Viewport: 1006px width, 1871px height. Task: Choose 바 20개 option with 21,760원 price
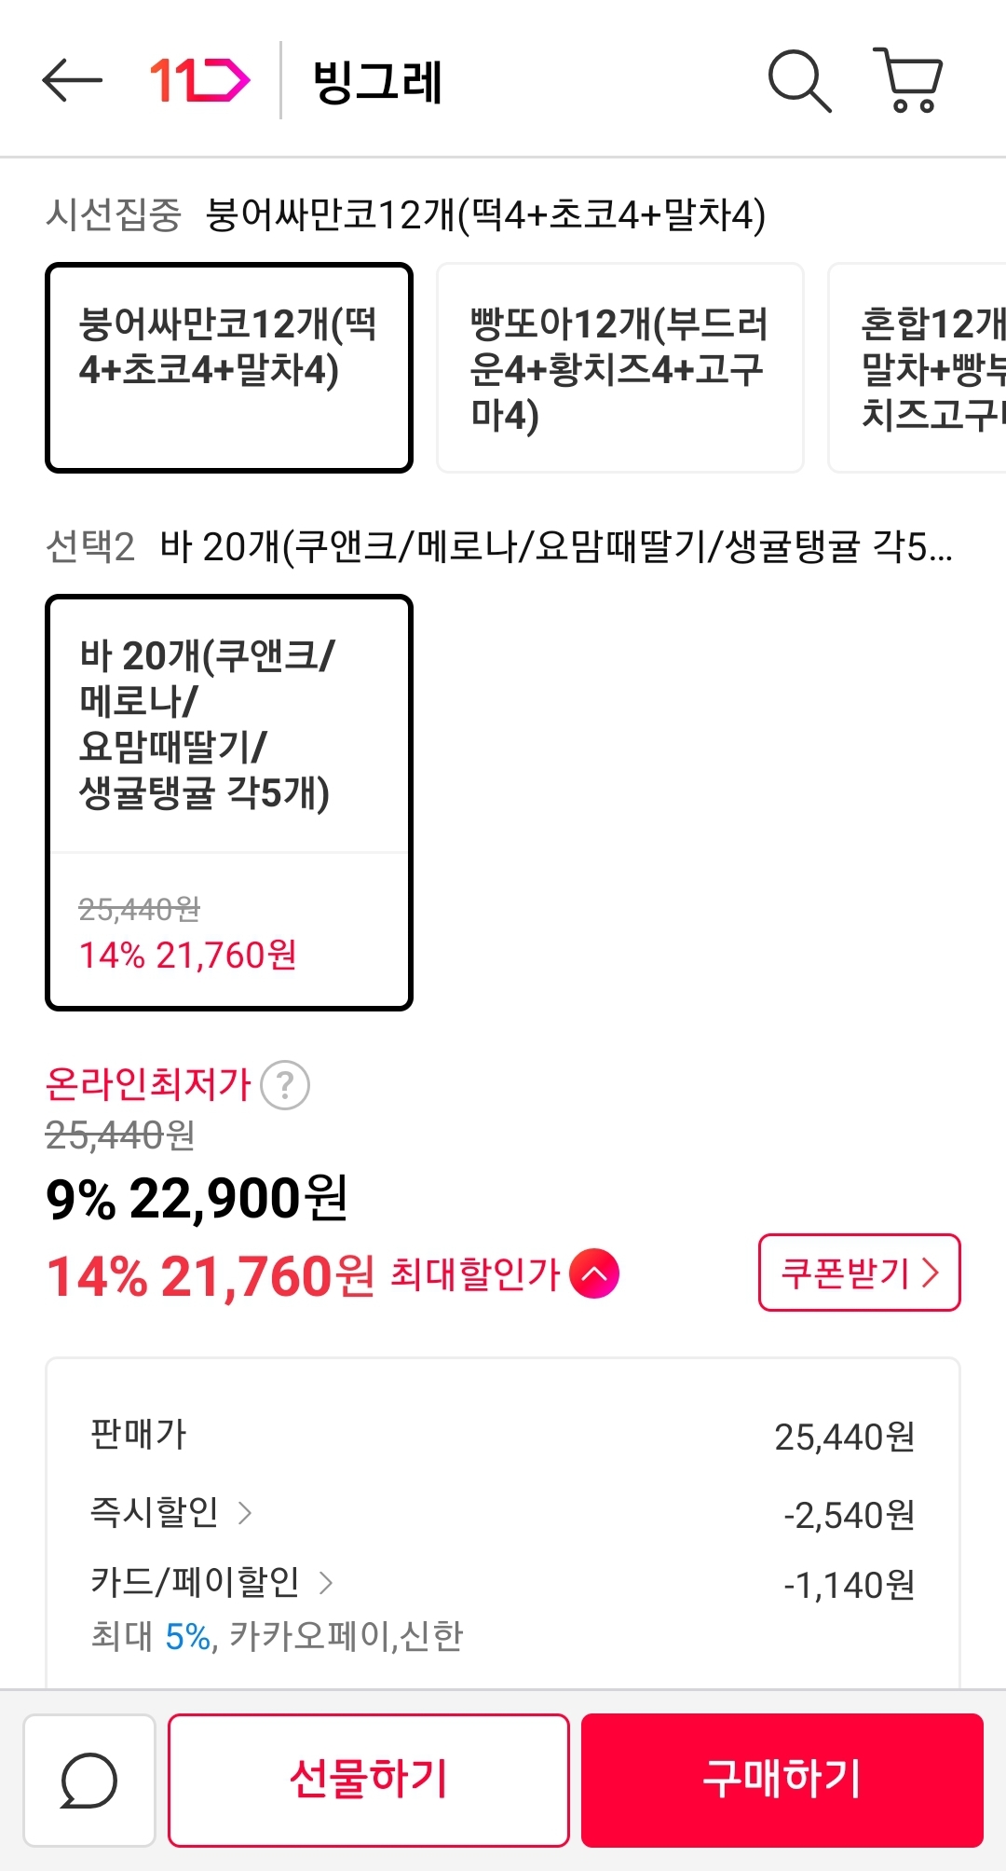[229, 802]
